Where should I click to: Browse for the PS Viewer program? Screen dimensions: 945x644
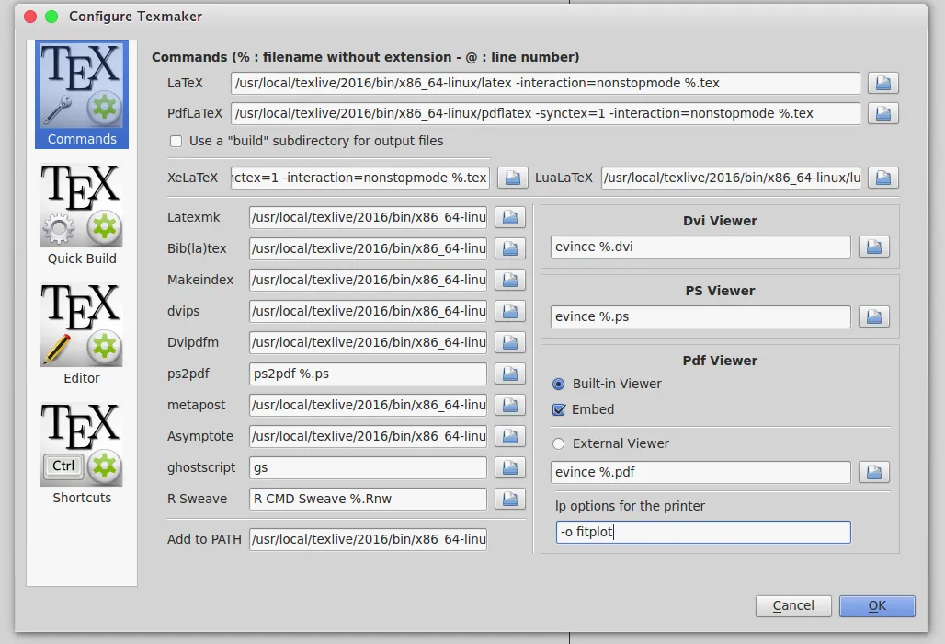874,316
